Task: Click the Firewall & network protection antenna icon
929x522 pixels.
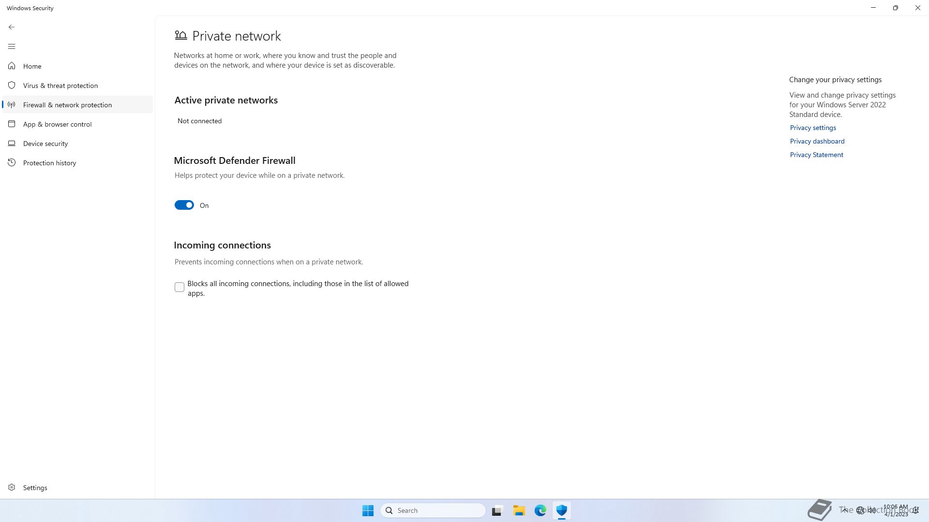Action: click(x=12, y=104)
